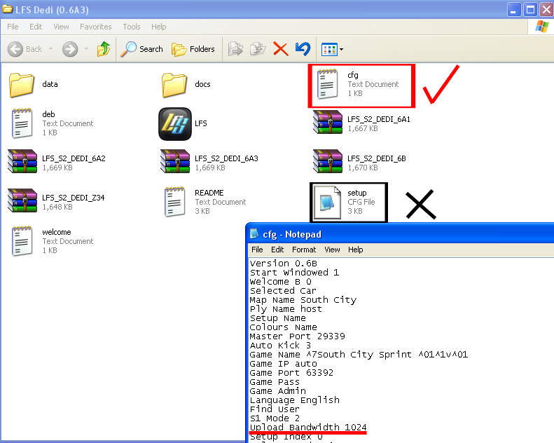Select the LFS_S2_DEDI_Z34 archive icon
Screen dimensions: 554x443
22,200
